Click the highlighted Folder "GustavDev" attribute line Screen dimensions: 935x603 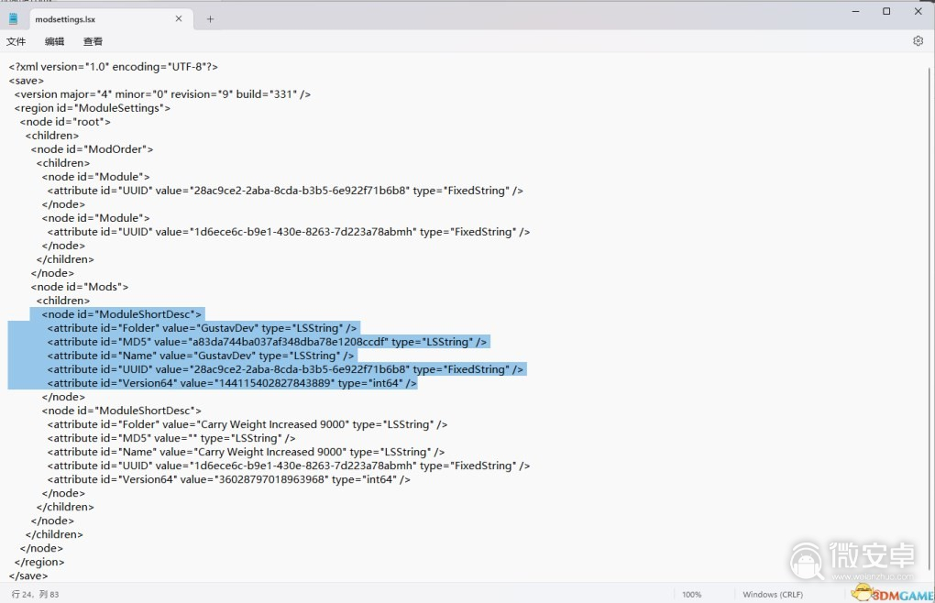point(202,328)
